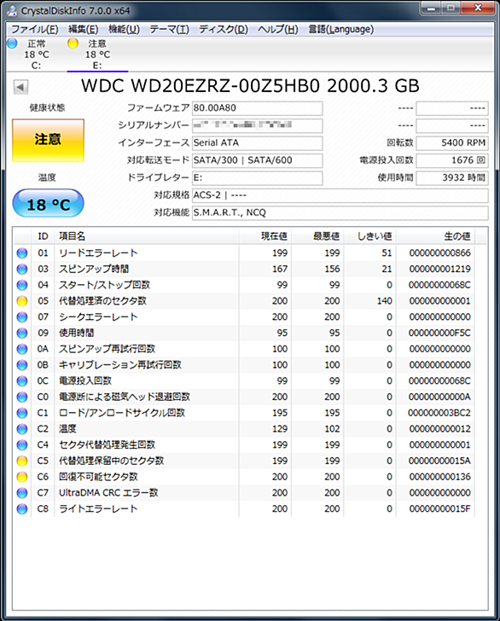Click current value 129 in 温度 row
Screen dimensions: 500x621
(x=280, y=429)
